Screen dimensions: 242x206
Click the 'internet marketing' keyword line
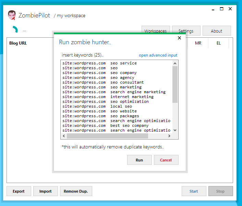pos(108,97)
